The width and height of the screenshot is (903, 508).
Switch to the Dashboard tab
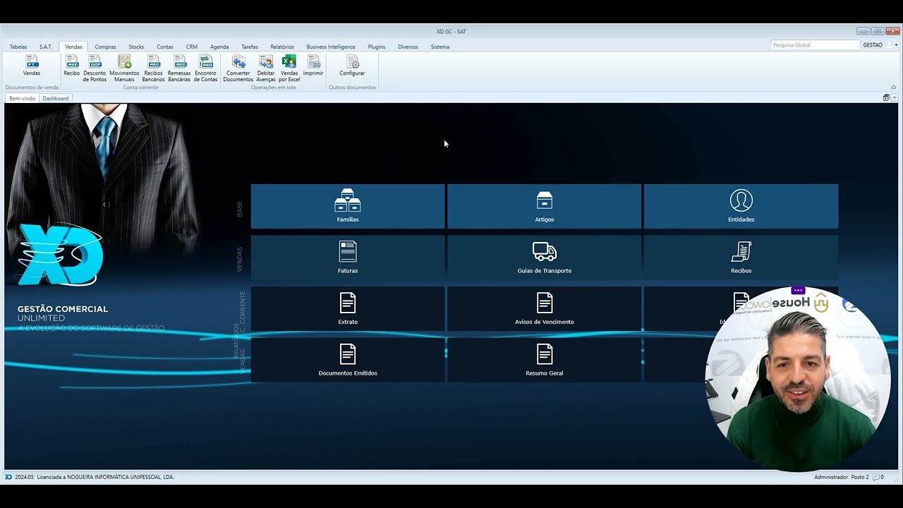(x=56, y=98)
